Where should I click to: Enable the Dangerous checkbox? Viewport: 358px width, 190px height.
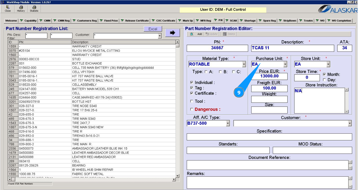[192, 109]
